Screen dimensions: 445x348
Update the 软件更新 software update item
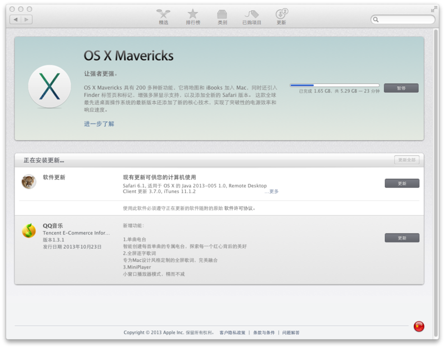(402, 183)
